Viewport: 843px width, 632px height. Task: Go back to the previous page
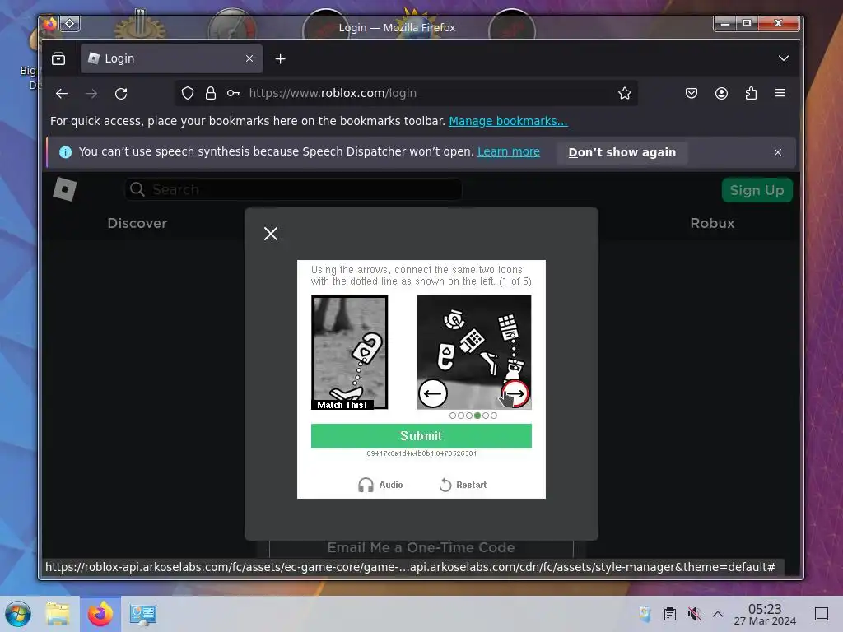62,94
